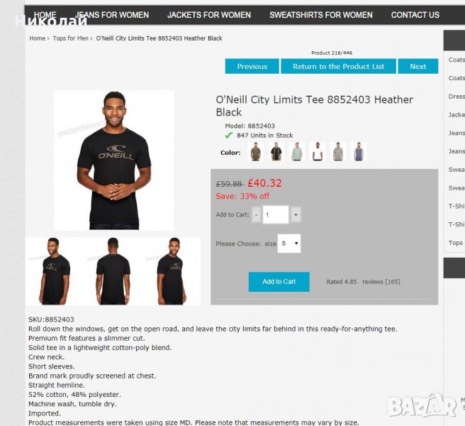View the back-view thumbnail of the tee
Viewport: 465px width, 426px height.
pyautogui.click(x=113, y=271)
